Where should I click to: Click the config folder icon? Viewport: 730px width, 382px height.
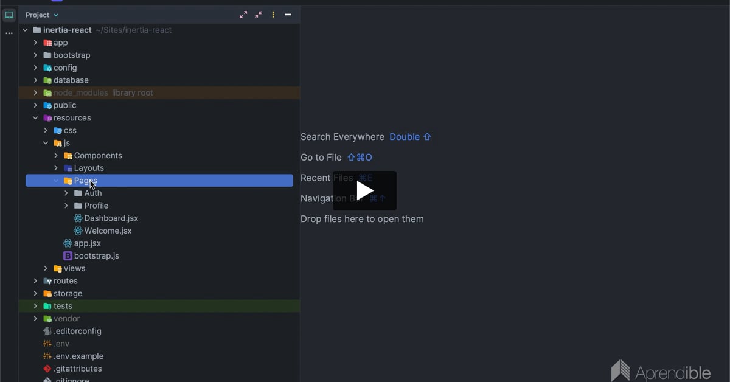point(47,68)
